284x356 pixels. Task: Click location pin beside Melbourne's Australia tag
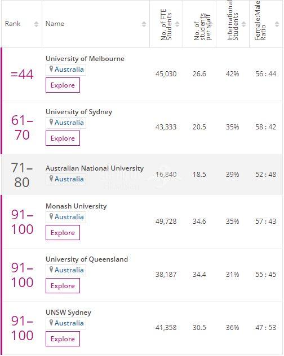51,69
